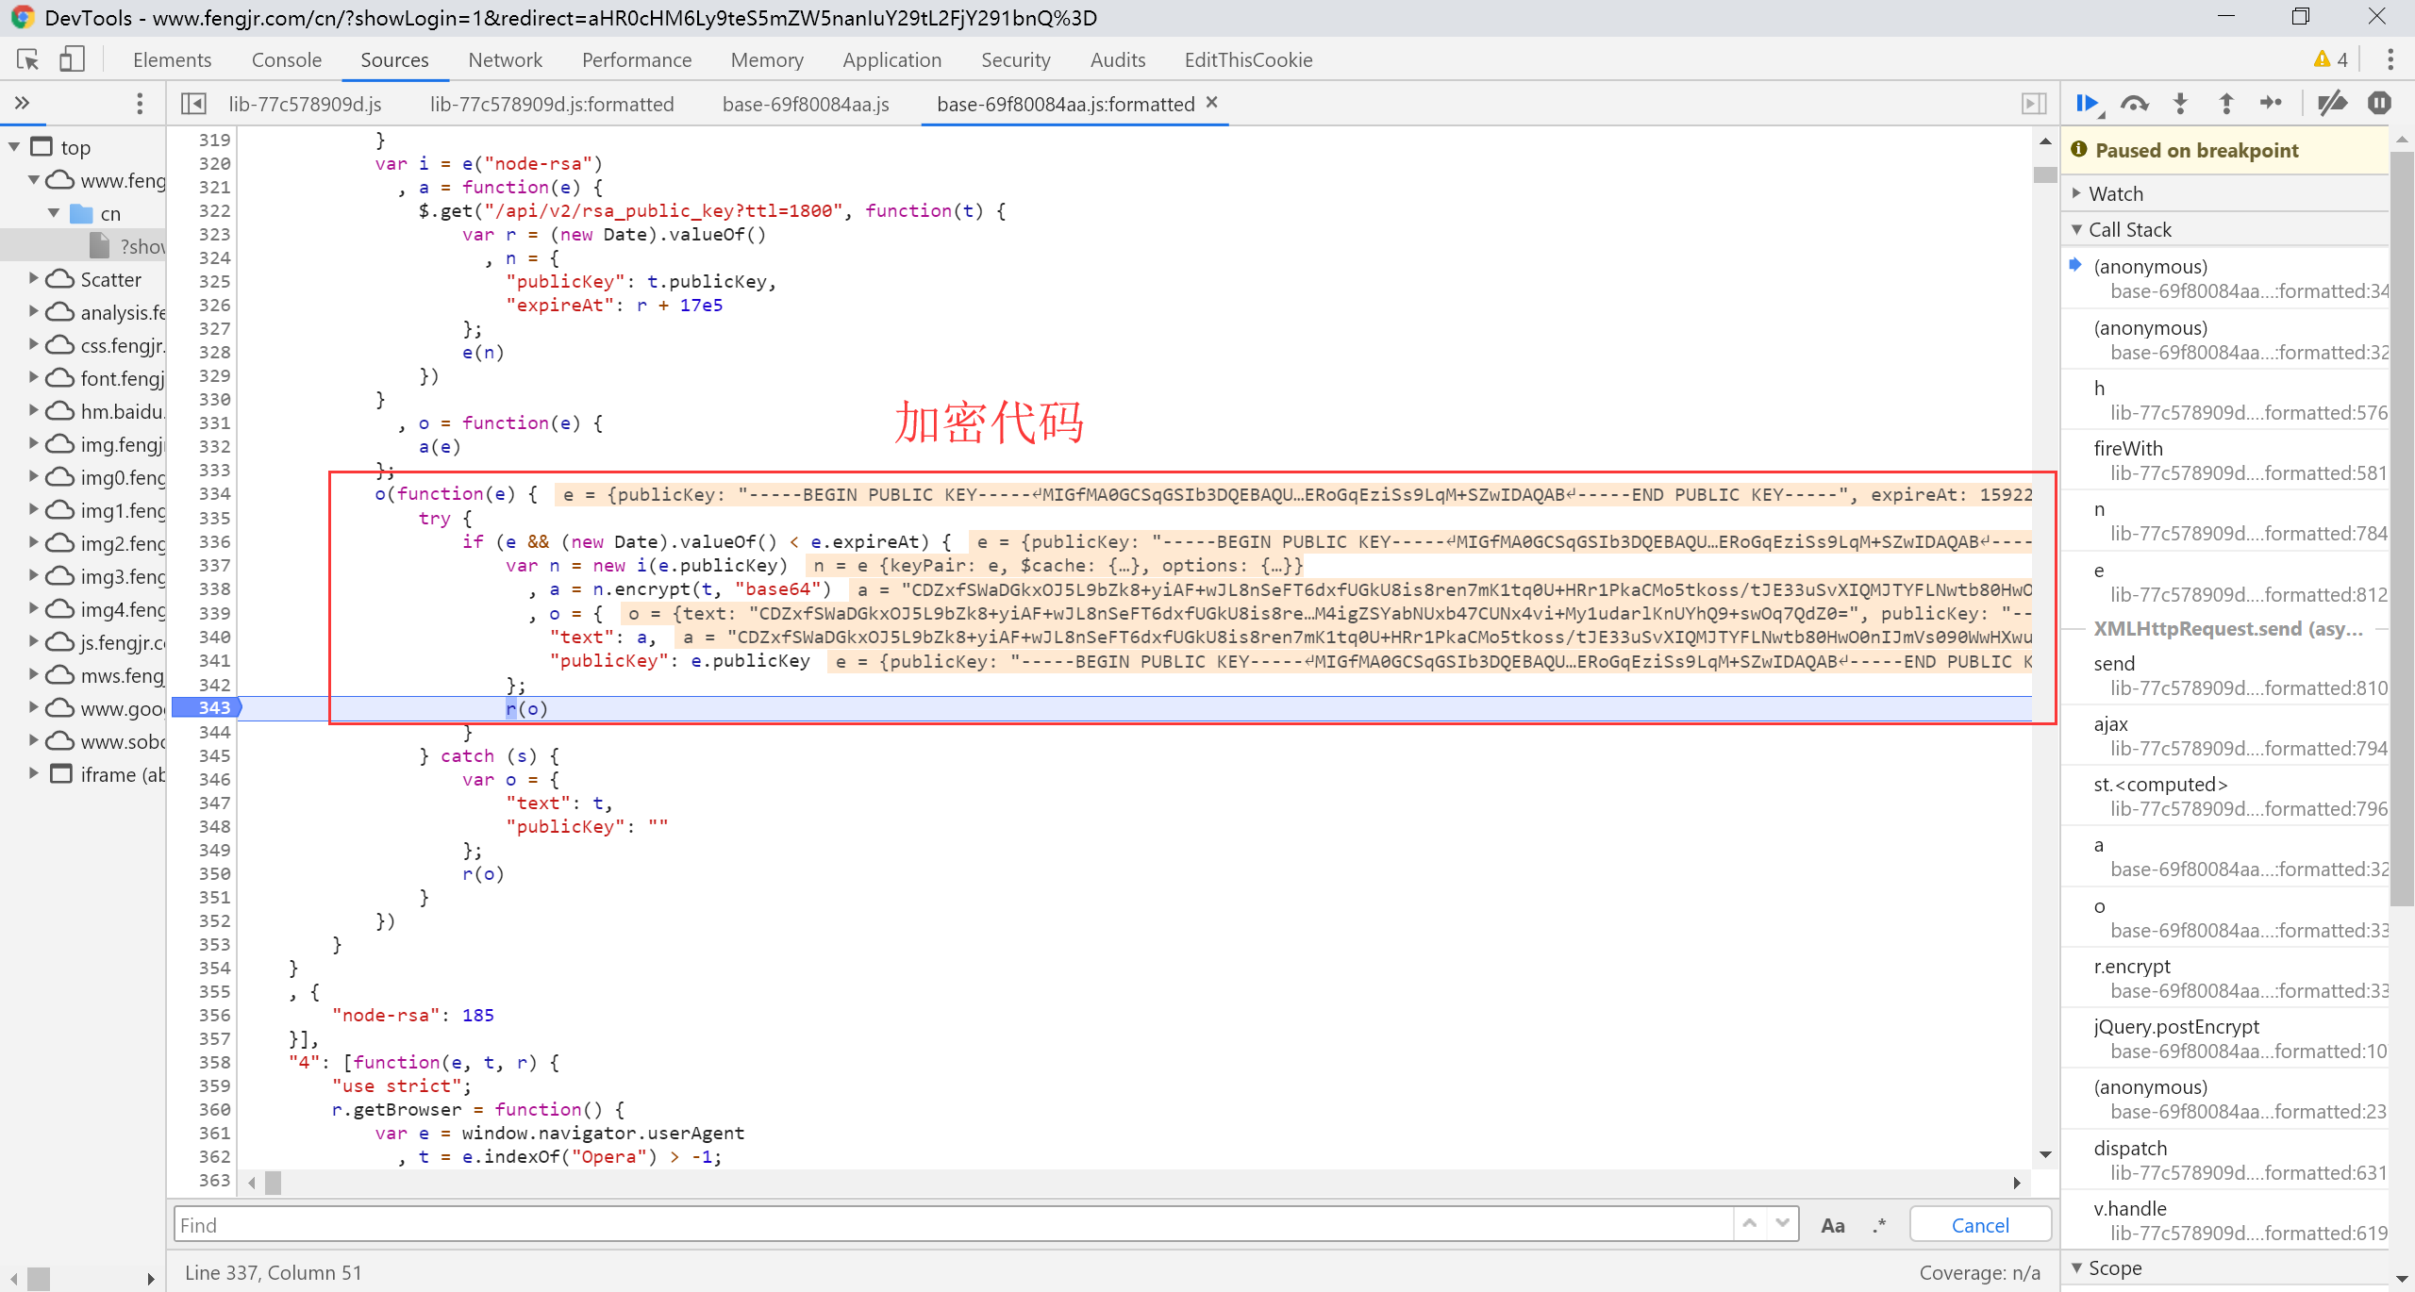Open the DevTools three-dot menu
Screen dimensions: 2415x1292
[2390, 59]
